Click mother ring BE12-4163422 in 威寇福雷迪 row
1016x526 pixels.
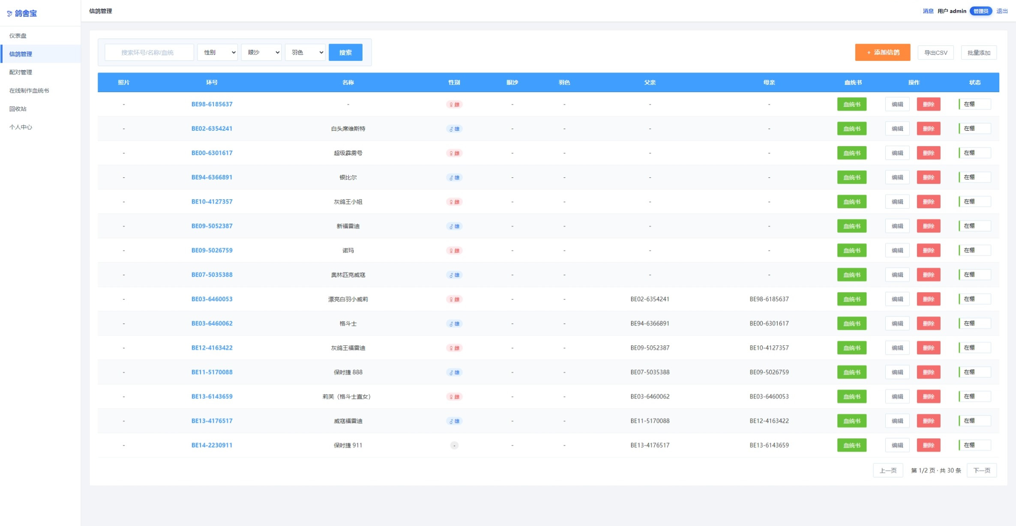769,421
